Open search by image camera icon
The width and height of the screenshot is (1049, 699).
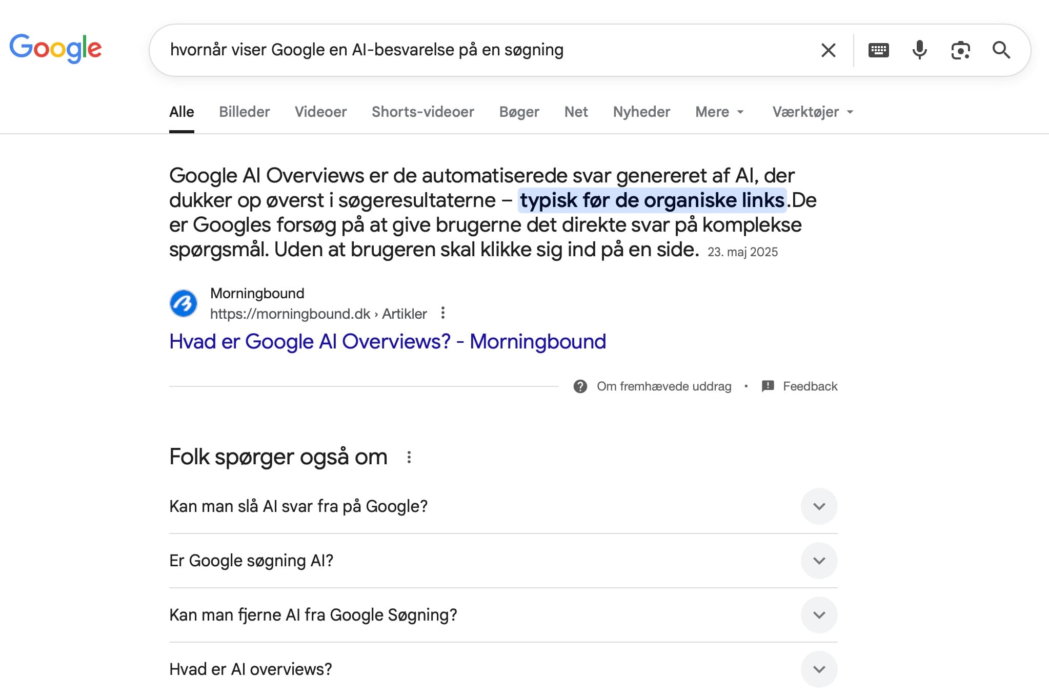[x=960, y=50]
